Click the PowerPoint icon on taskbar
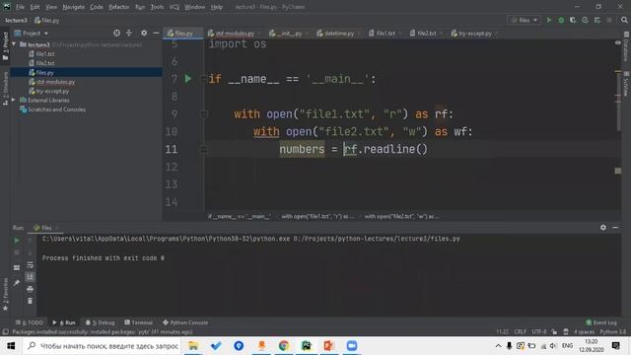Viewport: 631px width, 355px height. coord(328,346)
